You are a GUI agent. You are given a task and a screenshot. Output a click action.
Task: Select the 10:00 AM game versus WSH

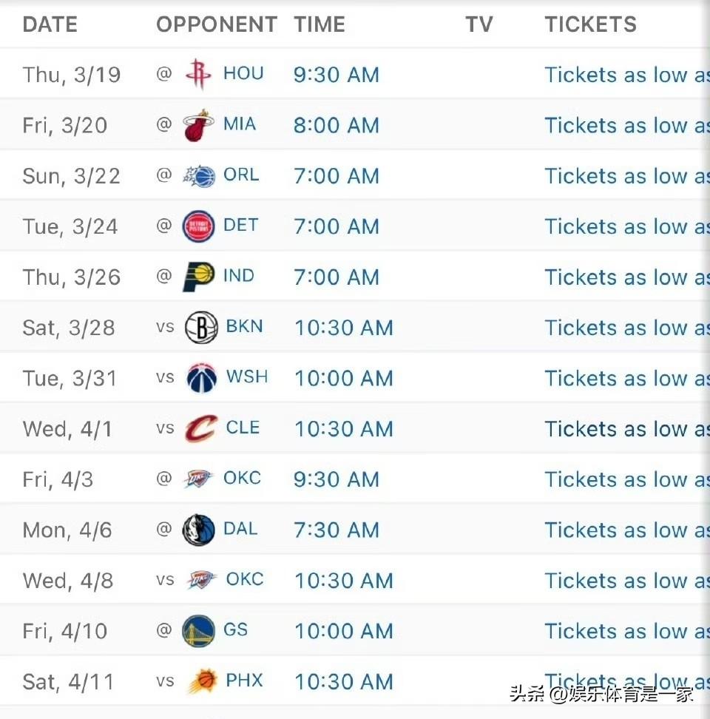point(343,378)
